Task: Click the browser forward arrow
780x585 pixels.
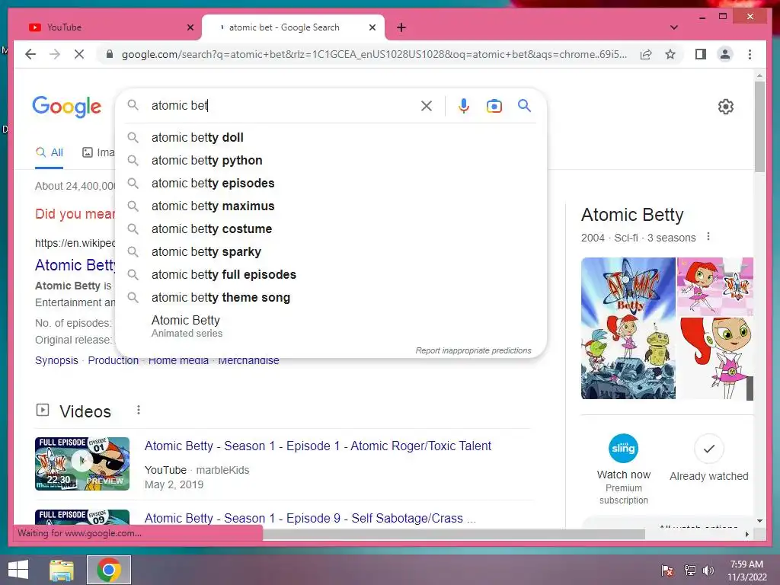Action: pos(55,54)
